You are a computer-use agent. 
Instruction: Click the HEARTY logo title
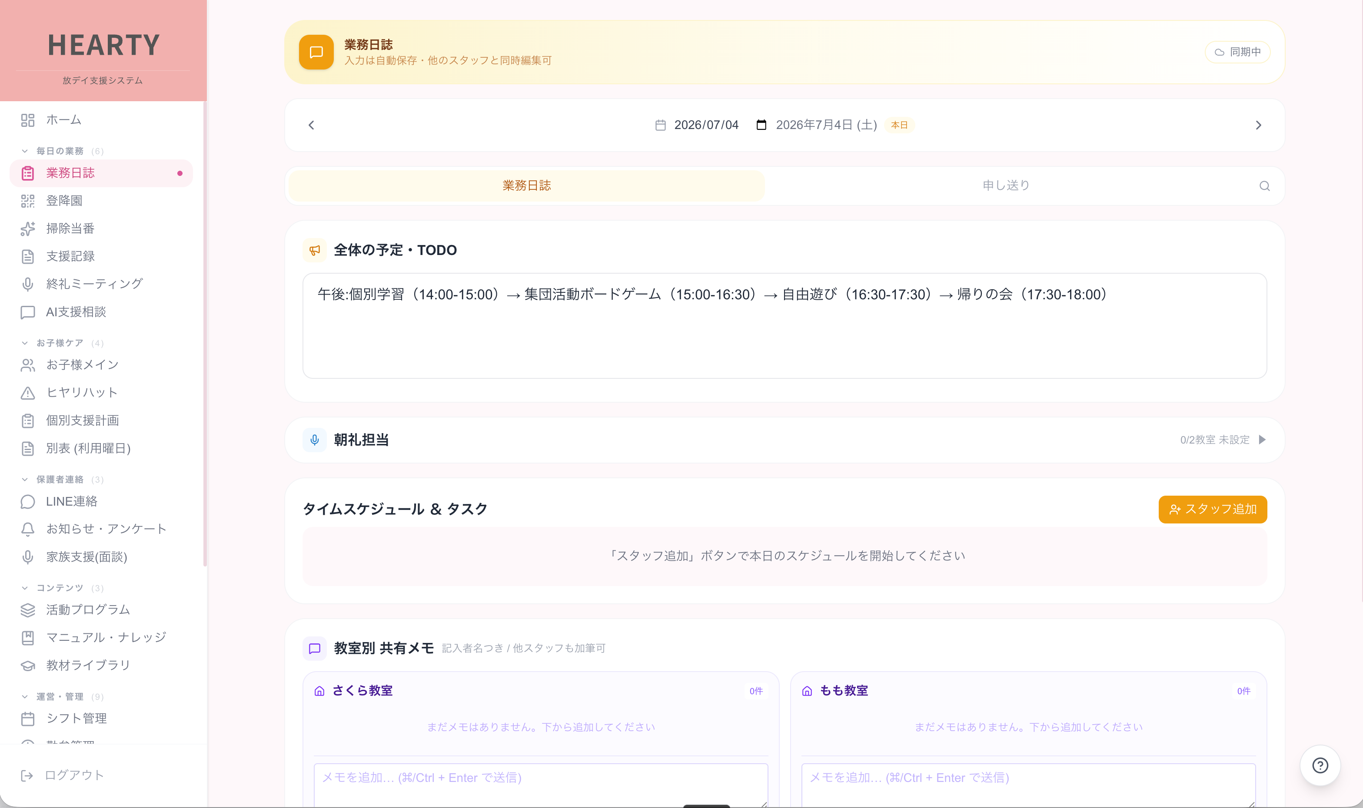point(103,45)
